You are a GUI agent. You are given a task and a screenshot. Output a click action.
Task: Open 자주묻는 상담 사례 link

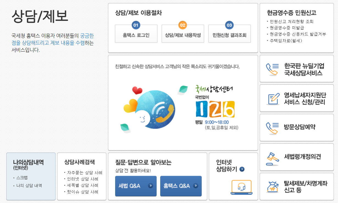click(85, 173)
